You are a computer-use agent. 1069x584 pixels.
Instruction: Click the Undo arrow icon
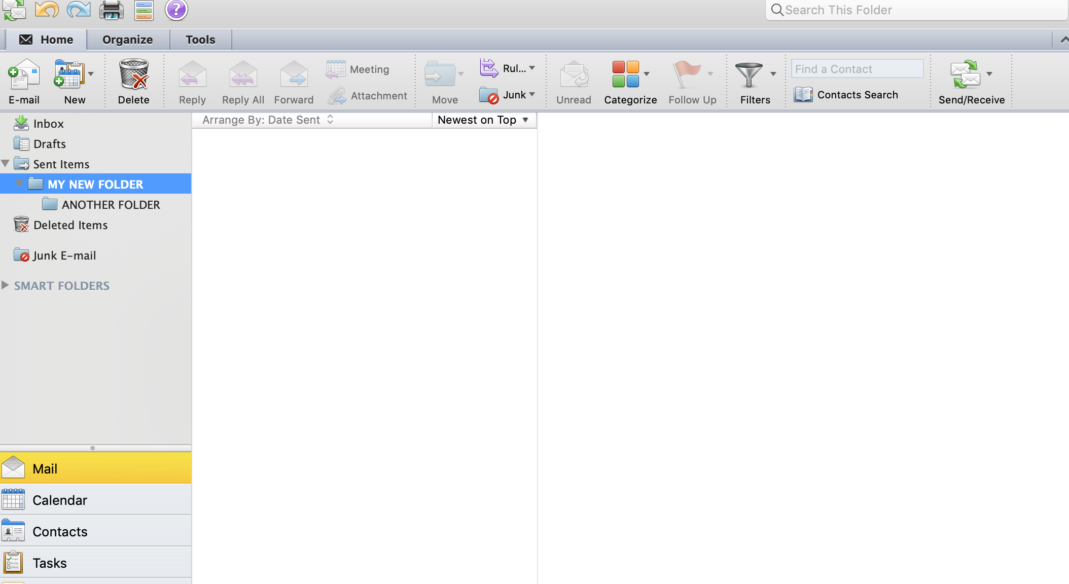coord(47,9)
